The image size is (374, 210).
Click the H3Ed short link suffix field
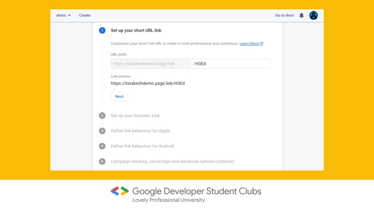[x=230, y=64]
